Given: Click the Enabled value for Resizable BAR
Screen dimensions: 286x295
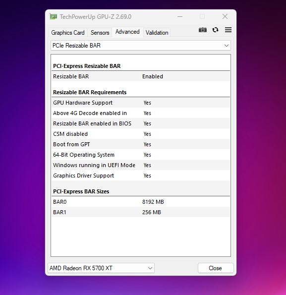Looking at the screenshot, I should point(153,76).
